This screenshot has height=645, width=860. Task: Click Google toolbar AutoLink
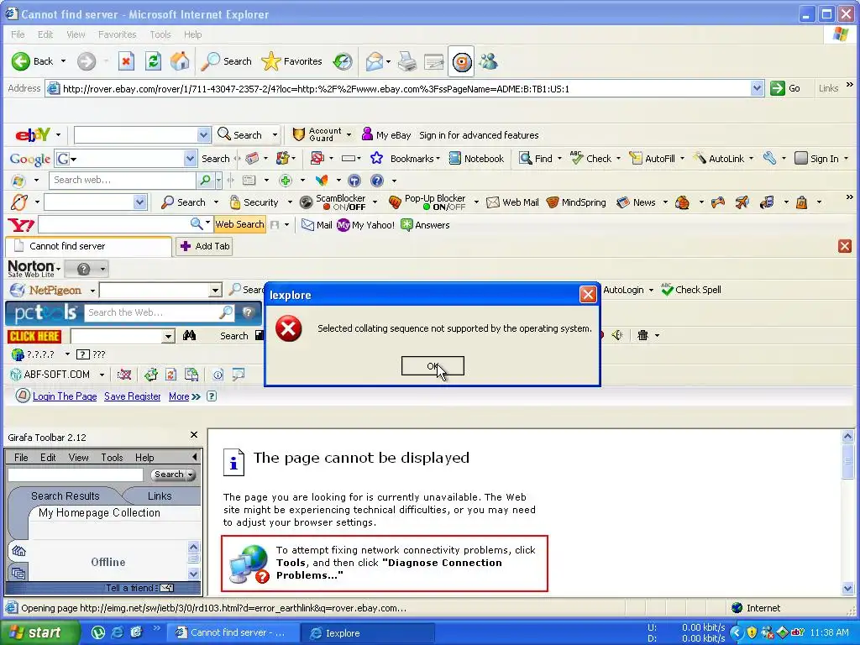tap(719, 159)
